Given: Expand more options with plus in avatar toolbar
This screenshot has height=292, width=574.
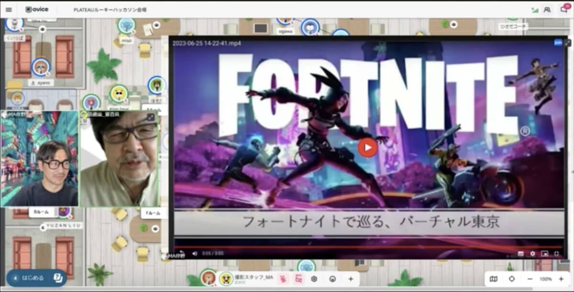Looking at the screenshot, I should [351, 279].
